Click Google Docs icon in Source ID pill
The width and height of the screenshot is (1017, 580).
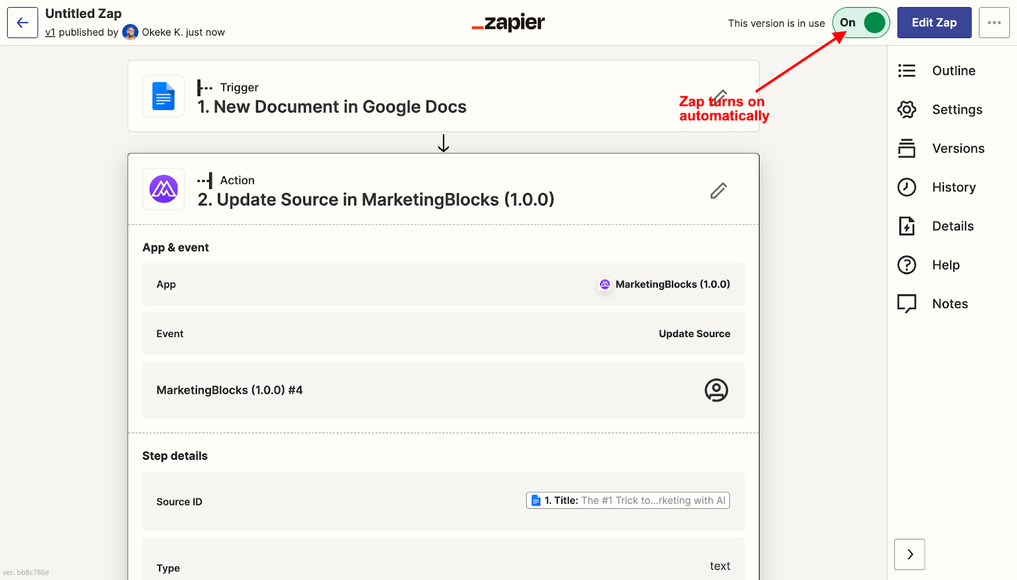(536, 501)
